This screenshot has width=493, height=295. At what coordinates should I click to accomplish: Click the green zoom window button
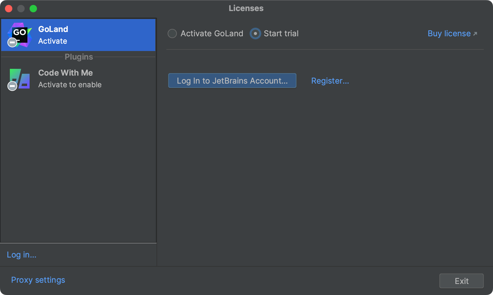tap(33, 9)
